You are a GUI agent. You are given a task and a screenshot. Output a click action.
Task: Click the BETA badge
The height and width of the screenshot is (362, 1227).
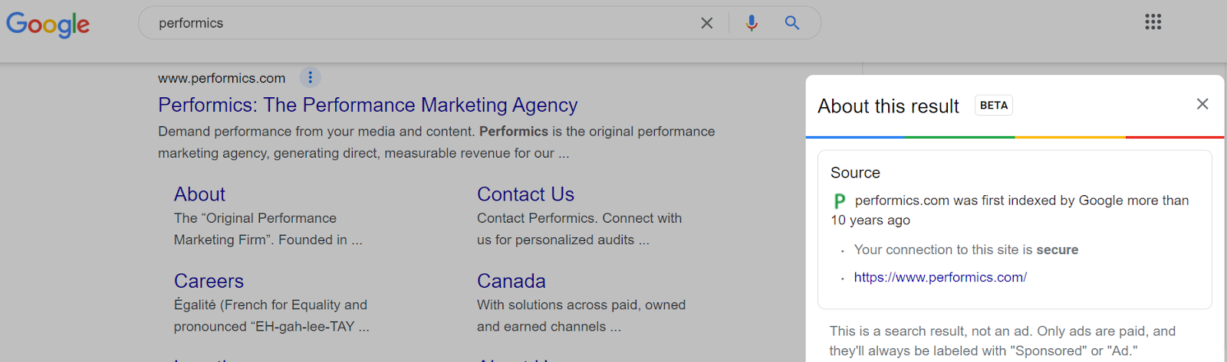(994, 106)
